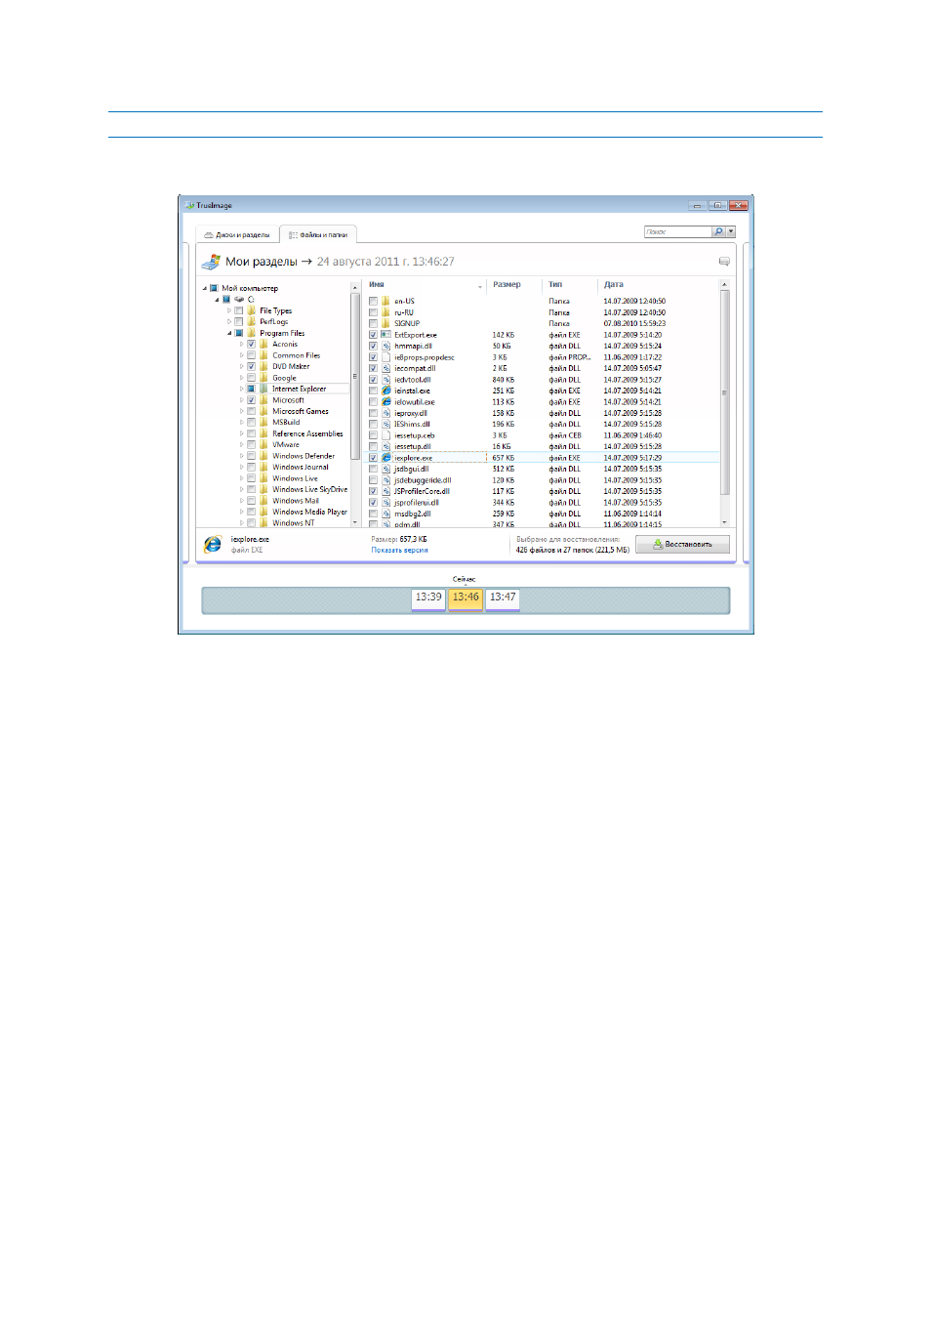Switch to Диски и разделы tab
Screen dimensions: 932x1317
(x=237, y=235)
